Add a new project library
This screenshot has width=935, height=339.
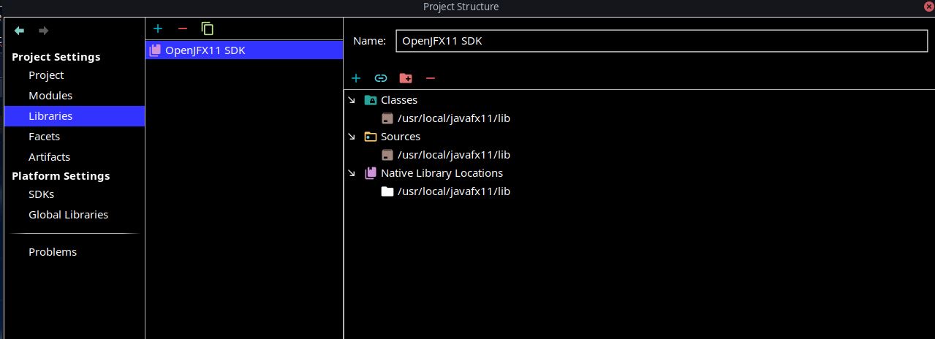157,28
